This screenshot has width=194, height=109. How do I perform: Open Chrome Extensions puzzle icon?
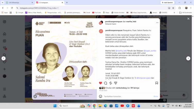pyautogui.click(x=180, y=8)
